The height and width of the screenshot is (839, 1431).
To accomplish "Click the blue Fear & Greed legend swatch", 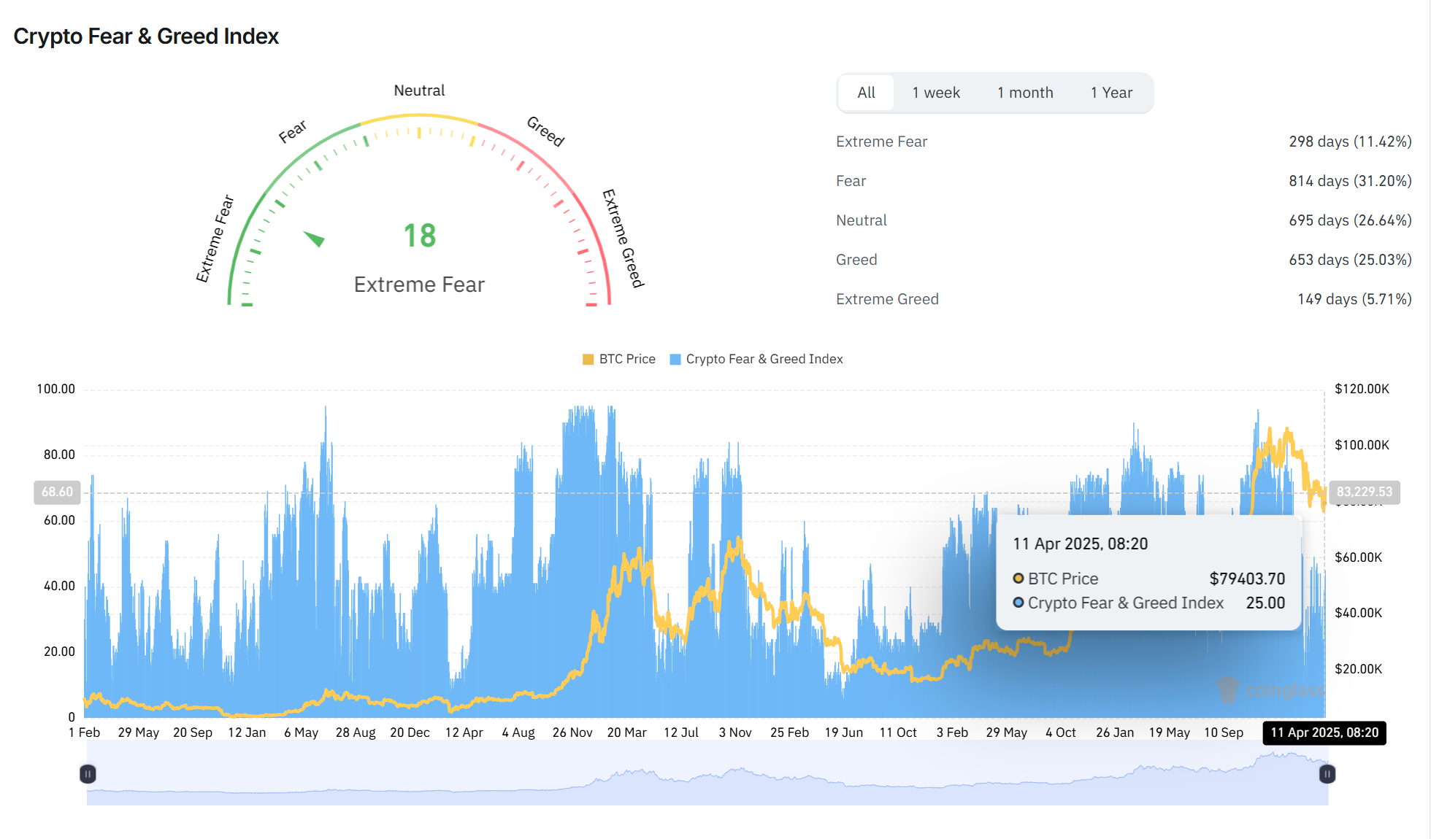I will coord(675,359).
